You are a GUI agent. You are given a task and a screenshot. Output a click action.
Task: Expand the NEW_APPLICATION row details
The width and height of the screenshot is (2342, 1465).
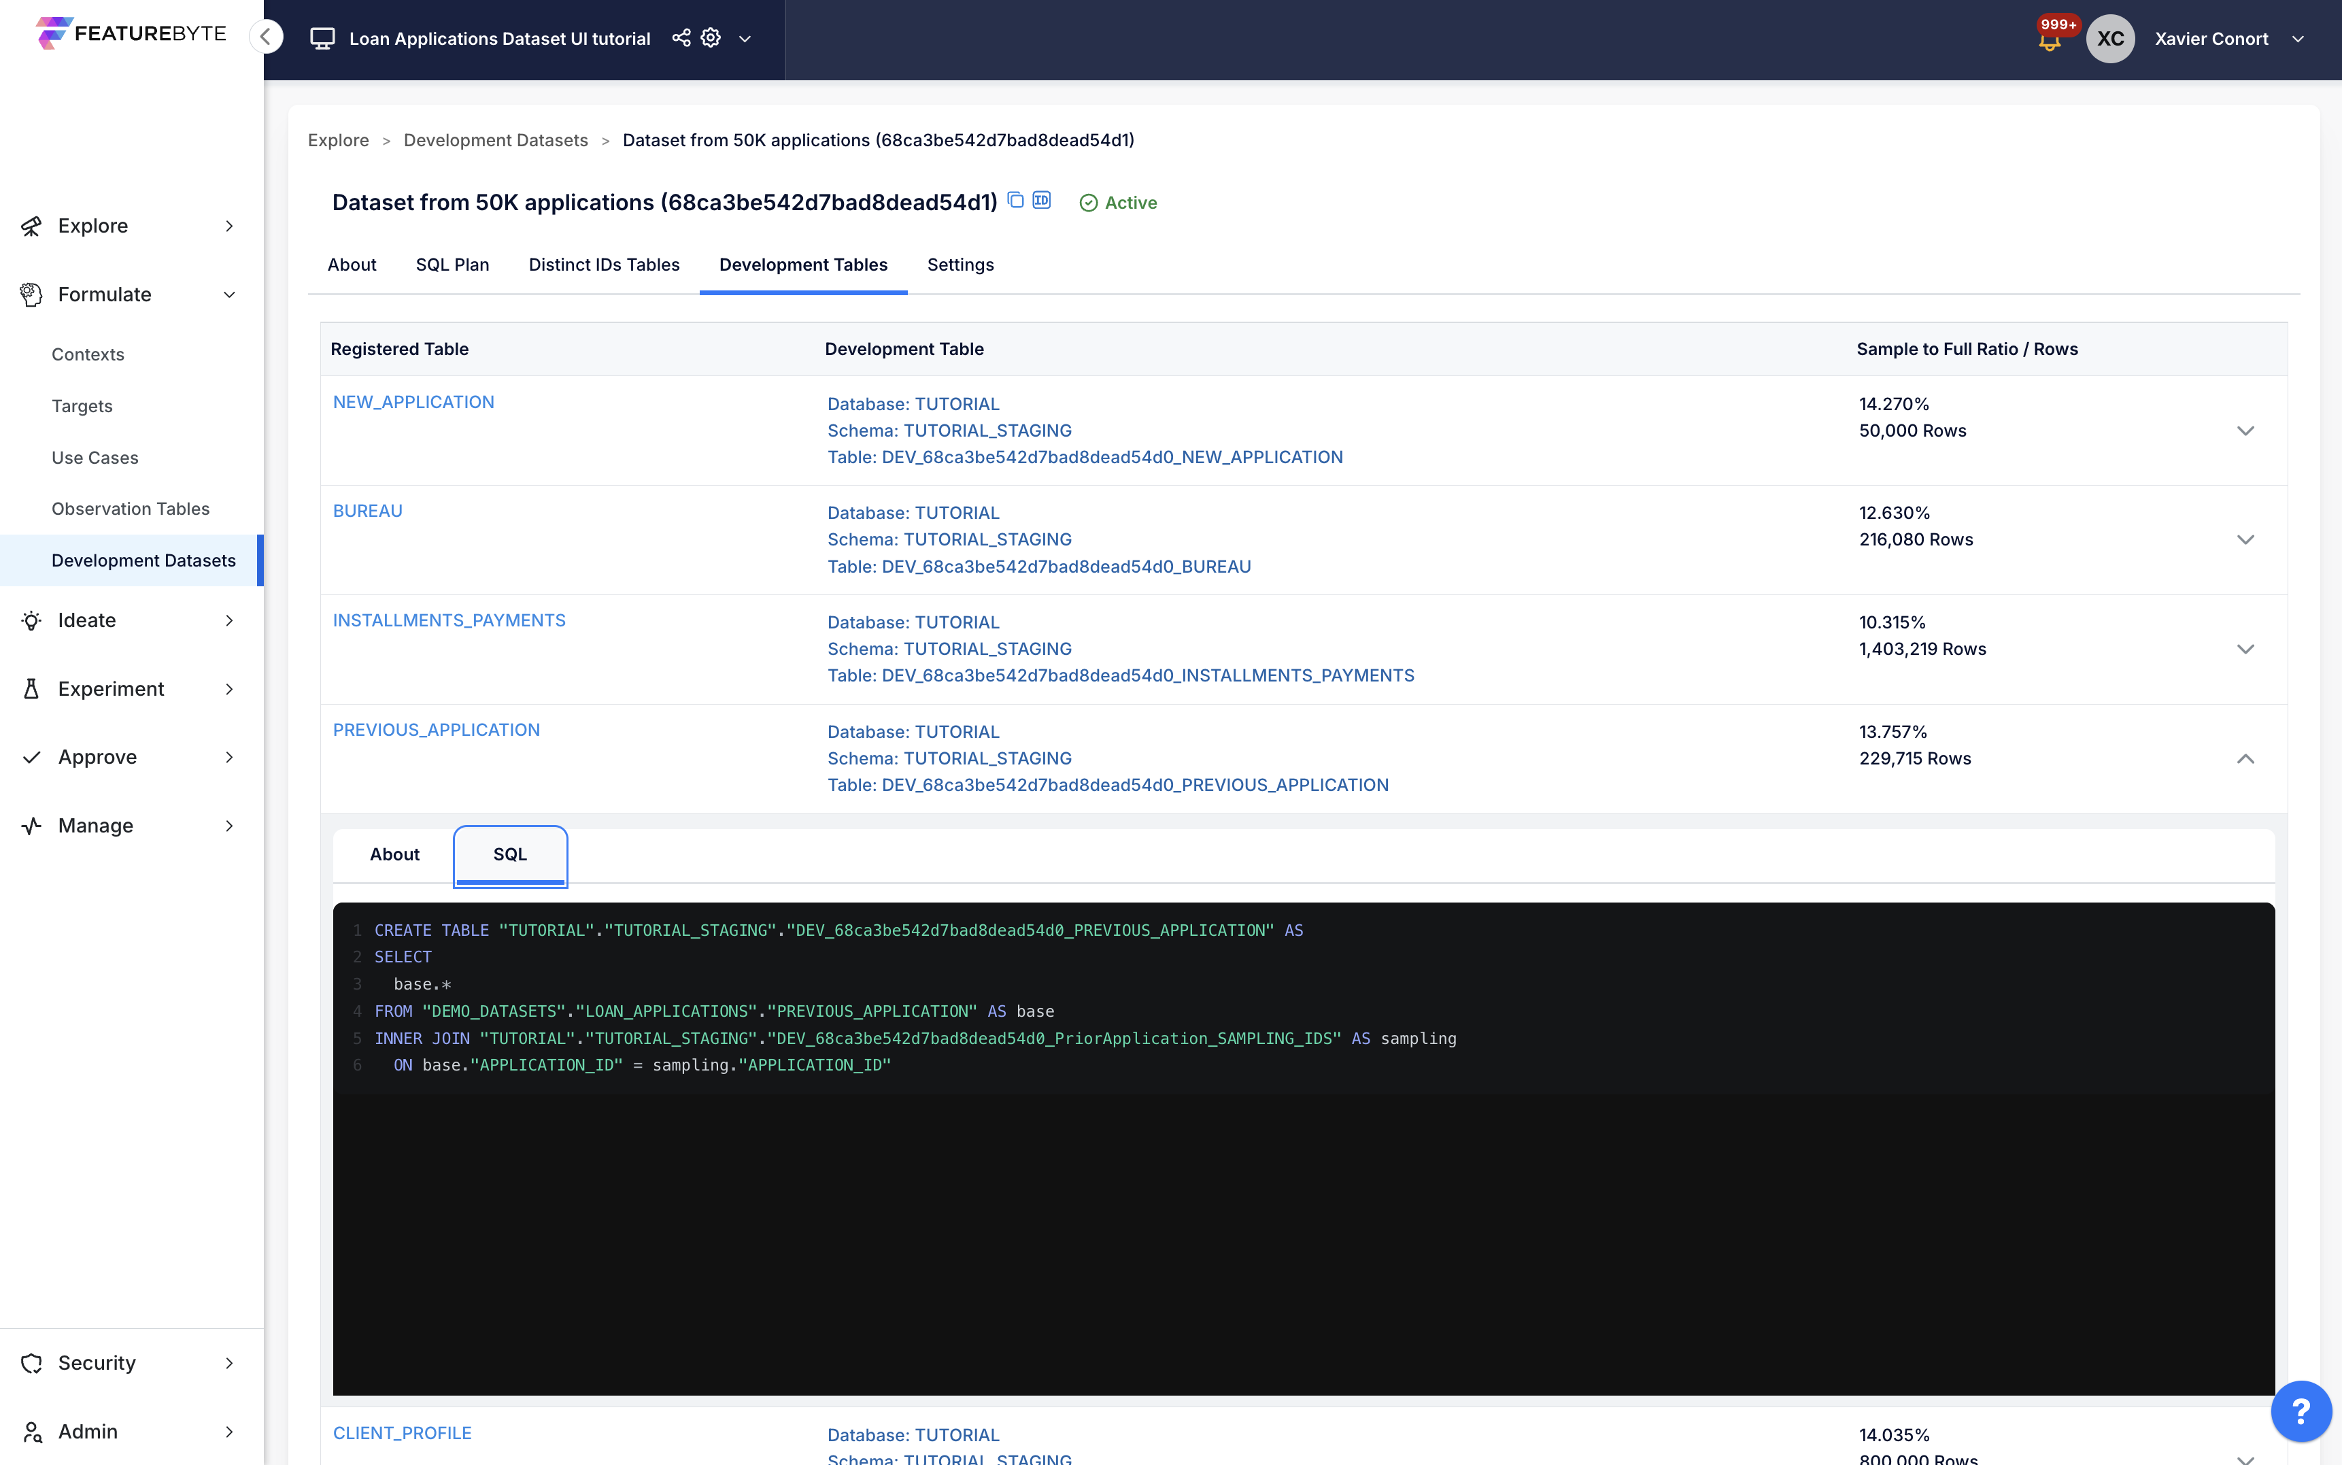tap(2245, 431)
